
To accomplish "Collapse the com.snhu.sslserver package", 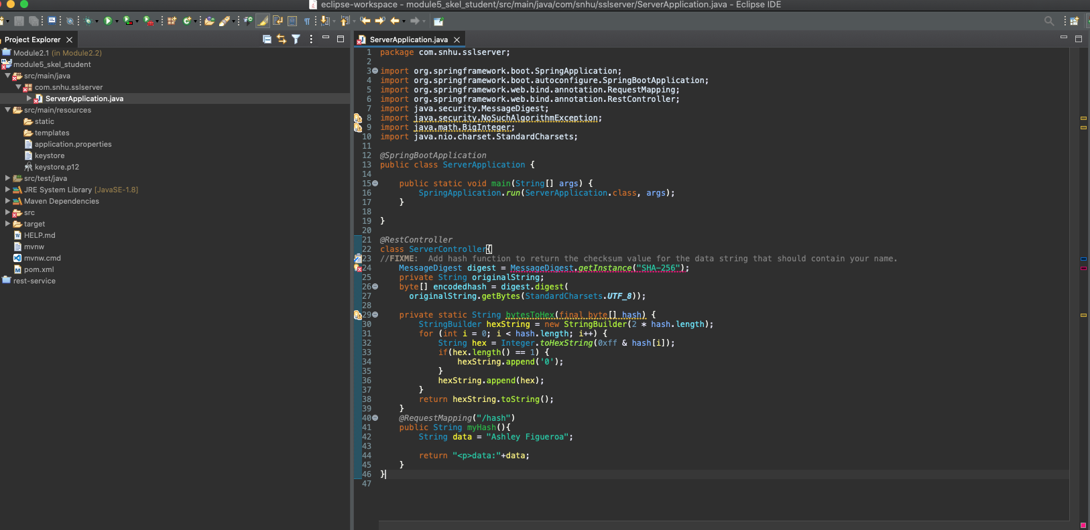I will (18, 87).
